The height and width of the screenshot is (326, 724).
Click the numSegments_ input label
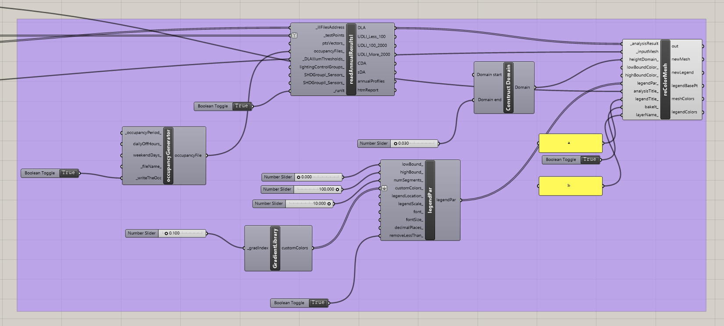[x=408, y=180]
